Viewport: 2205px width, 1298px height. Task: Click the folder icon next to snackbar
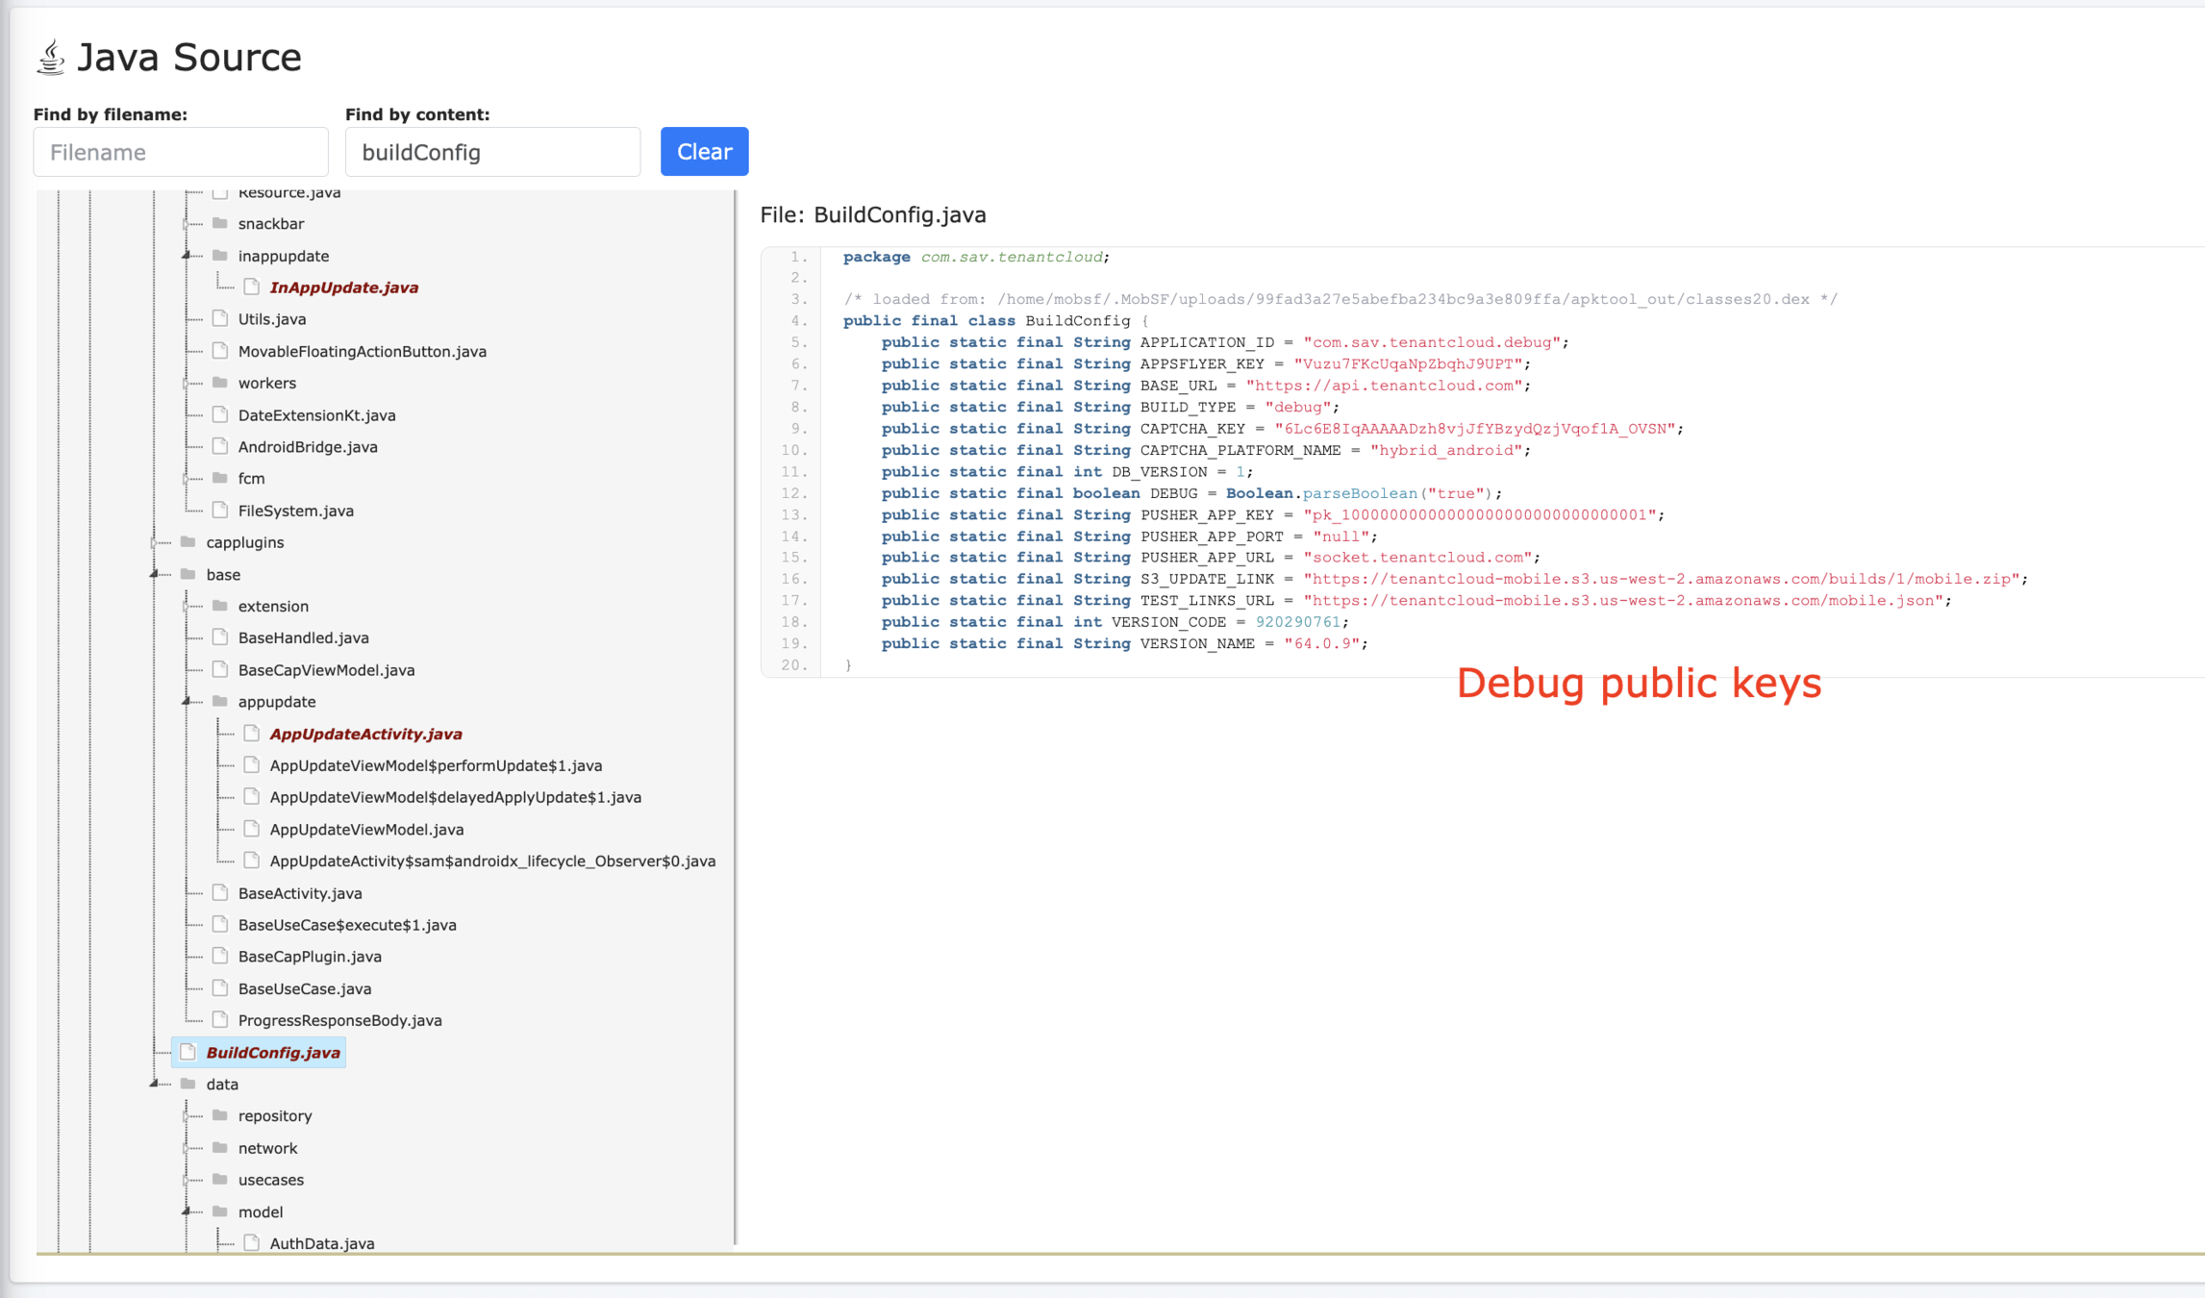[x=220, y=223]
